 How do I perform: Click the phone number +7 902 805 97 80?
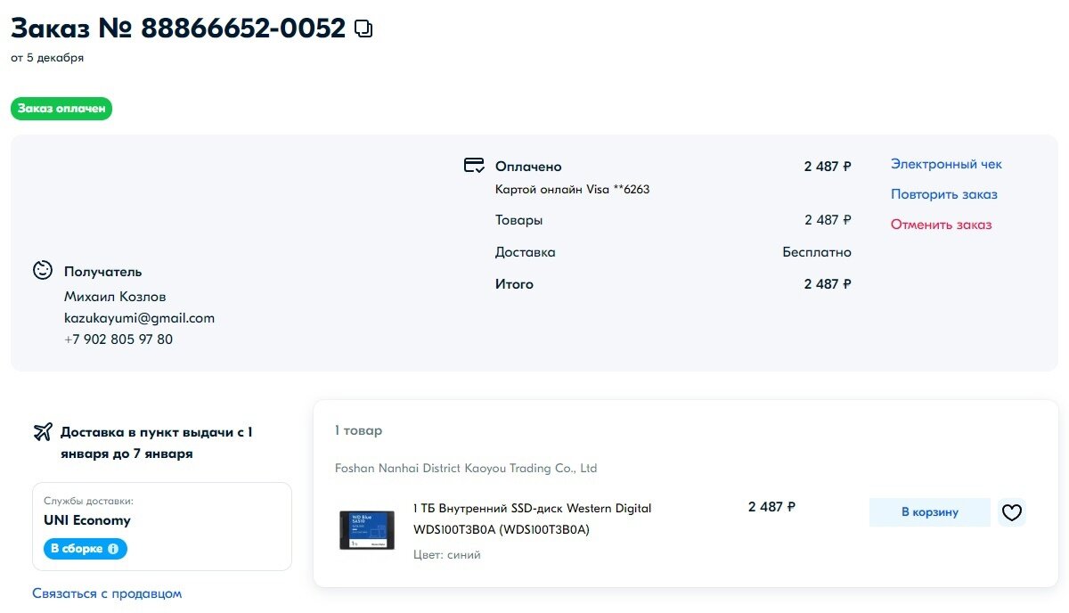point(118,339)
